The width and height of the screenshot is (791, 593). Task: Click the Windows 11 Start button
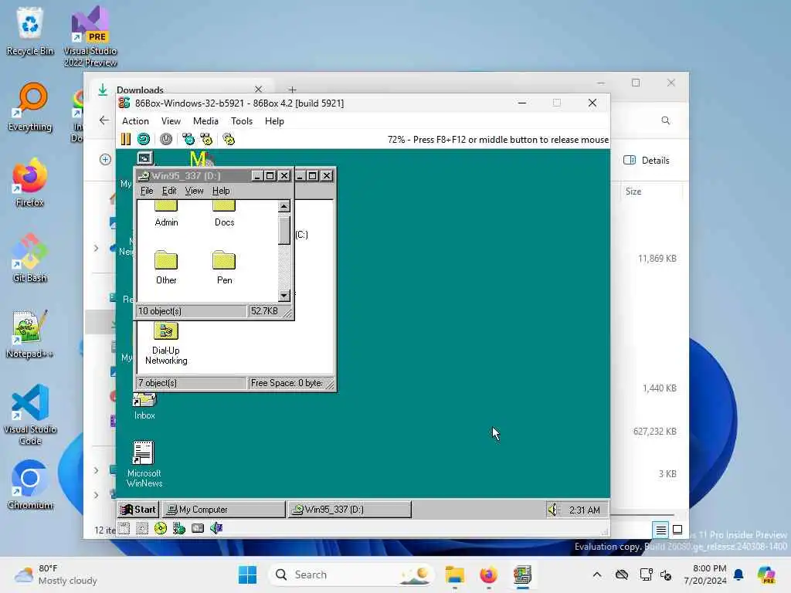click(248, 574)
